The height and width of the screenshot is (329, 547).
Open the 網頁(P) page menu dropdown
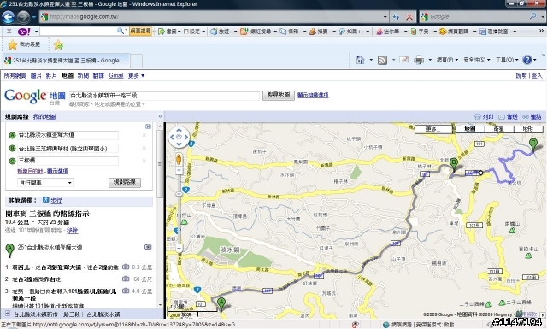[x=447, y=60]
